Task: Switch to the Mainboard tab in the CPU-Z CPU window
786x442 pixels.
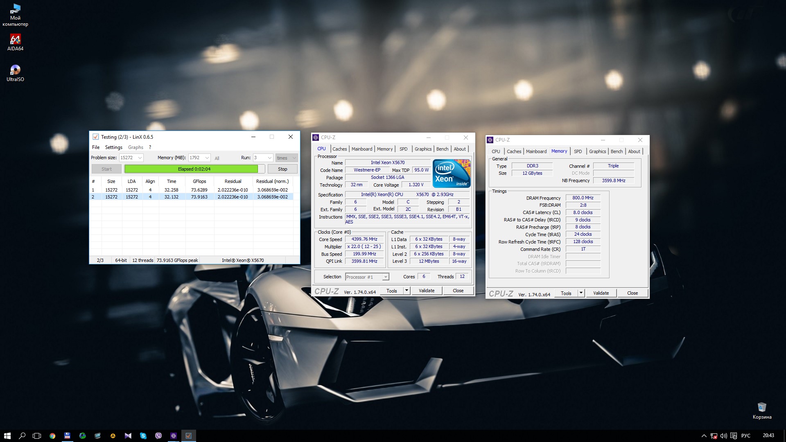Action: [x=361, y=149]
